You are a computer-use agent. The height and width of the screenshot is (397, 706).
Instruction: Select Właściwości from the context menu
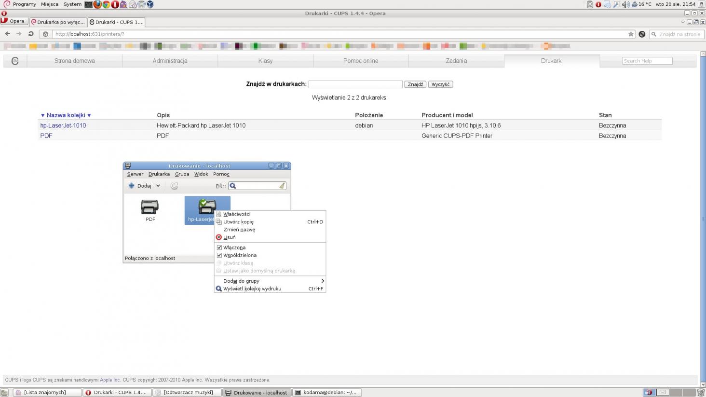pyautogui.click(x=237, y=214)
